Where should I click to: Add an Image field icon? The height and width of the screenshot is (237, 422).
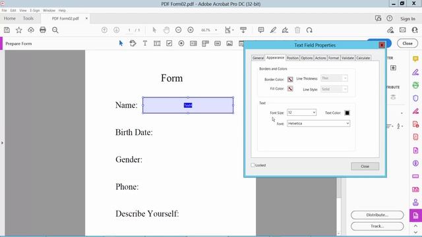(x=229, y=43)
